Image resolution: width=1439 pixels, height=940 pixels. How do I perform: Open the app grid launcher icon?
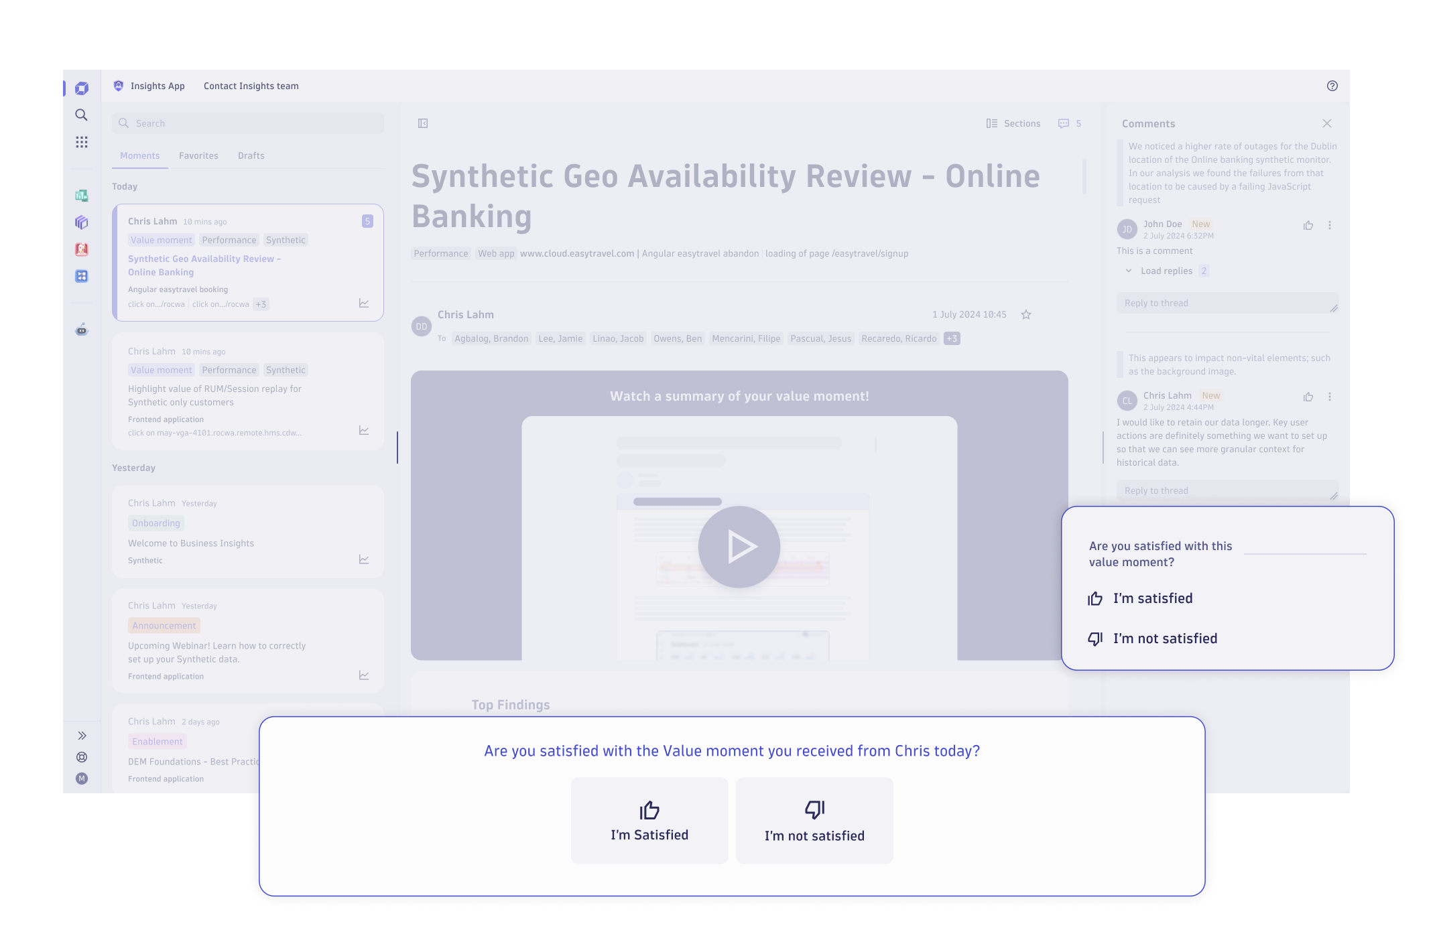(x=81, y=141)
